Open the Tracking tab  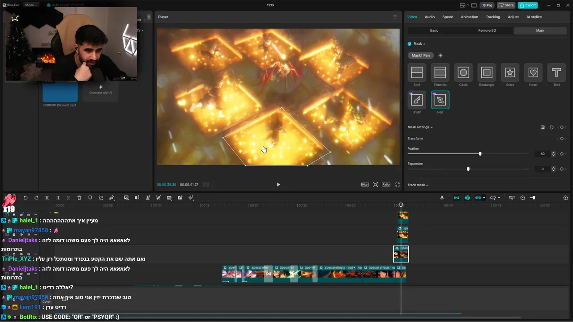click(493, 17)
